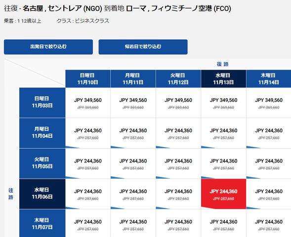Select the 水曜日 11月06日 outbound row header
The width and height of the screenshot is (291, 237).
[42, 194]
